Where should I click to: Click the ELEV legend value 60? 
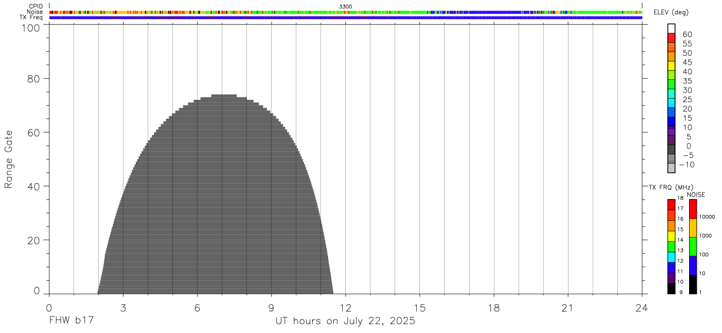click(687, 35)
